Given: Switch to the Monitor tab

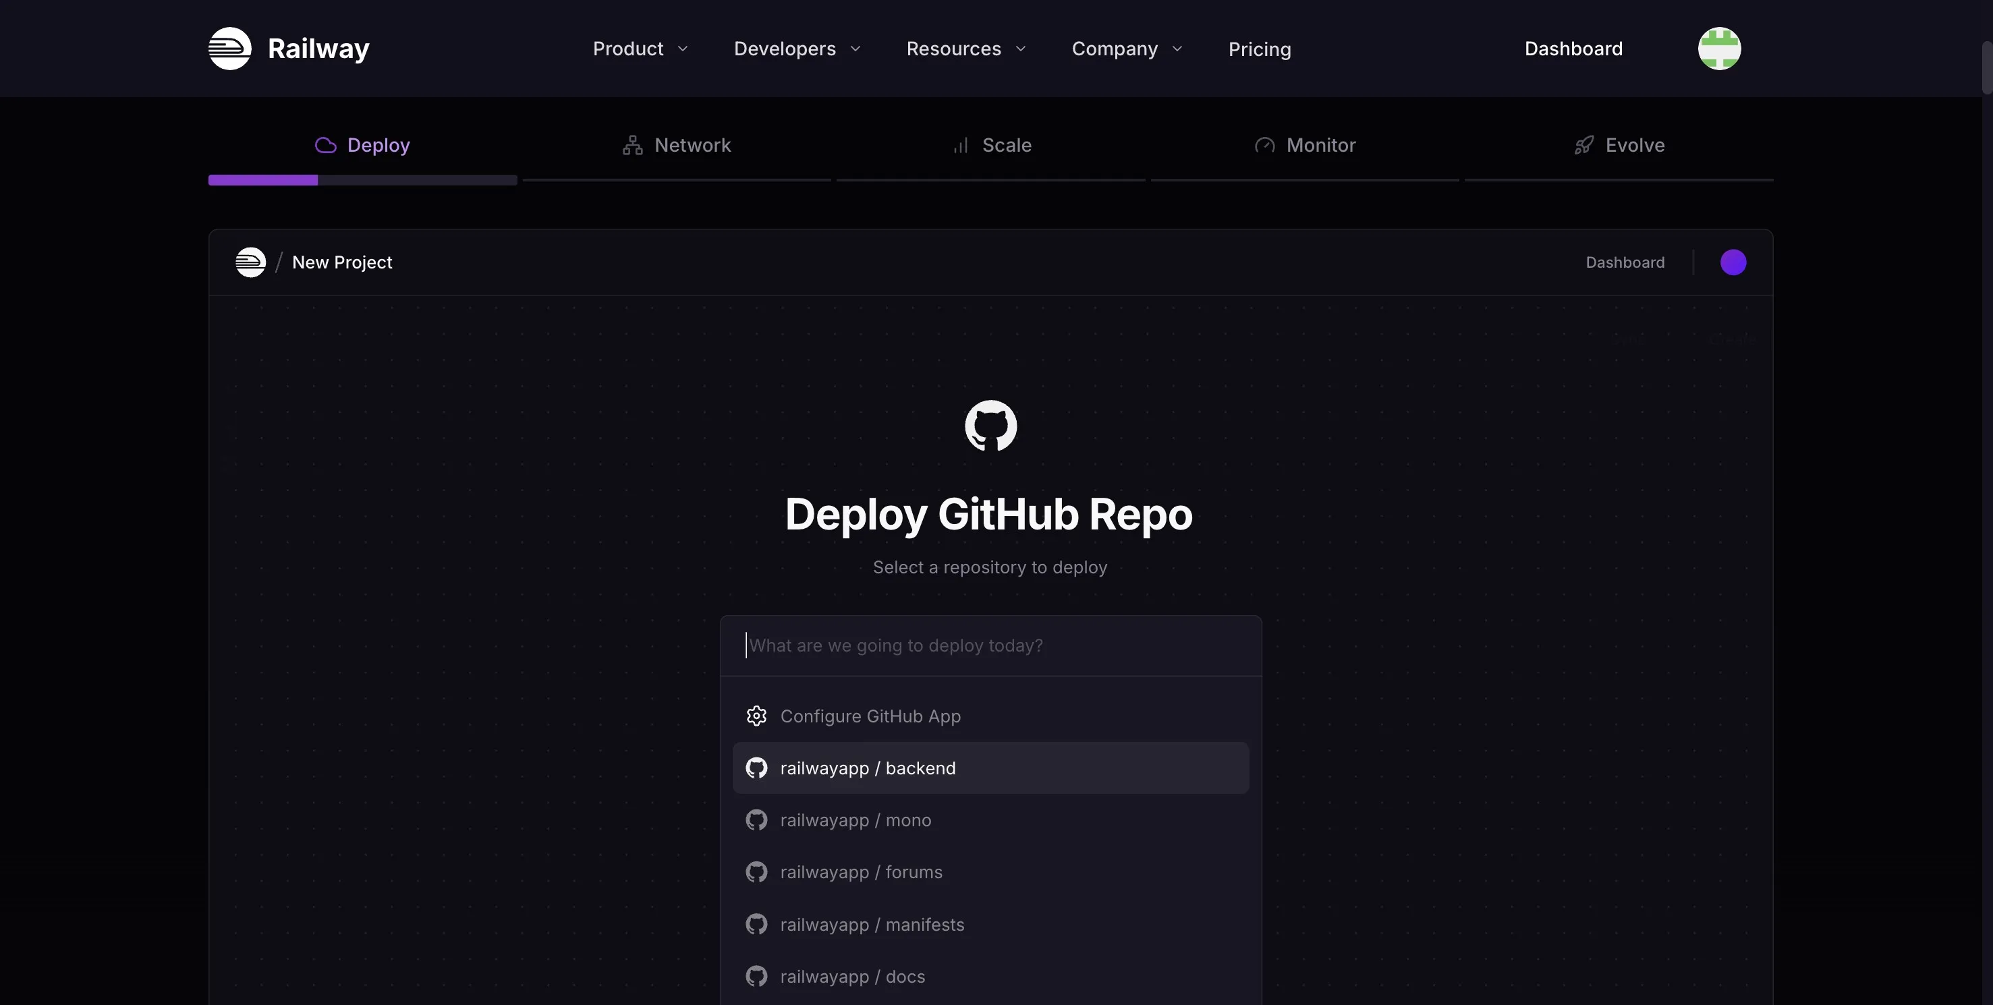Looking at the screenshot, I should (x=1306, y=146).
